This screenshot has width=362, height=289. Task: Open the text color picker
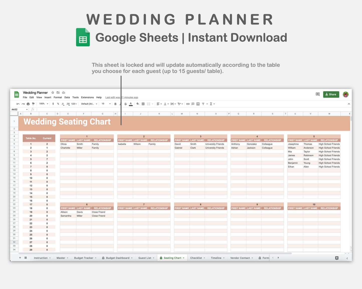[x=131, y=104]
